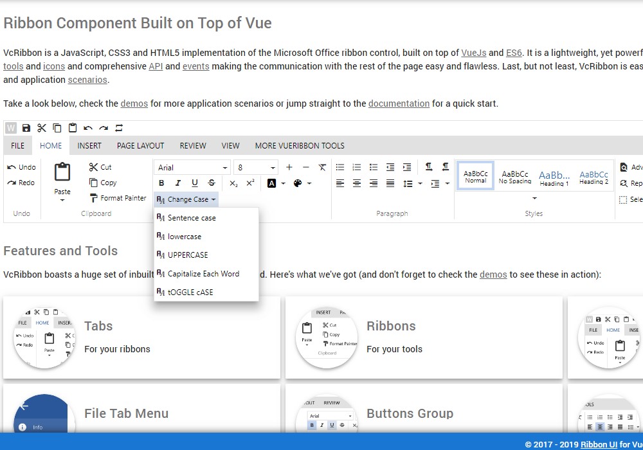Click the clear formatting icon
This screenshot has height=450, width=643.
coord(322,167)
